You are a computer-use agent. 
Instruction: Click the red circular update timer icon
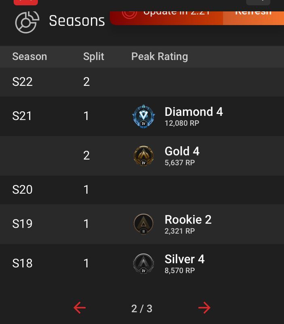tap(129, 15)
